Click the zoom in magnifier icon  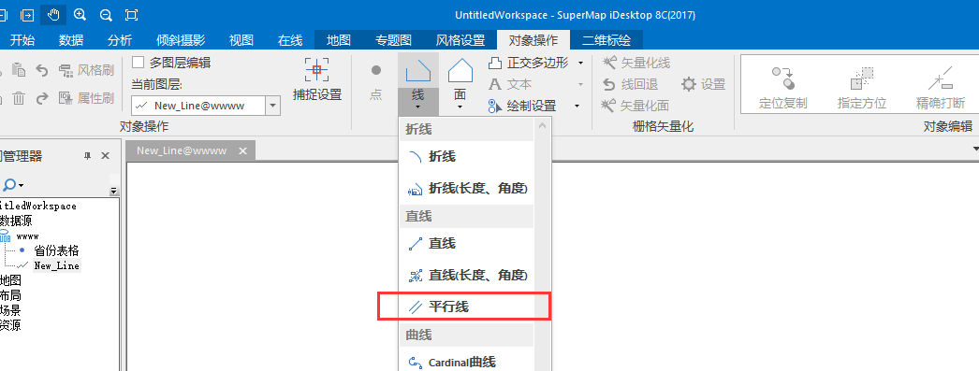(x=80, y=14)
